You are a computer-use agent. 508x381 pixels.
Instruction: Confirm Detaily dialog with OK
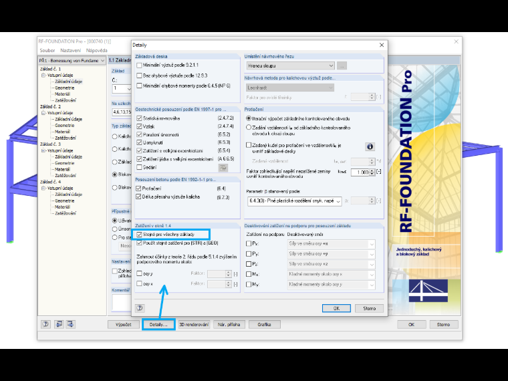(336, 308)
